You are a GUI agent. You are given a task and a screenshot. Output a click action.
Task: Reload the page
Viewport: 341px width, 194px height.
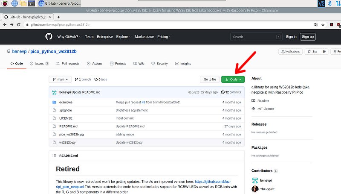(x=19, y=25)
